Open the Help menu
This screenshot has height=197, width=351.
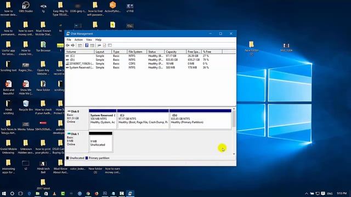pos(98,40)
